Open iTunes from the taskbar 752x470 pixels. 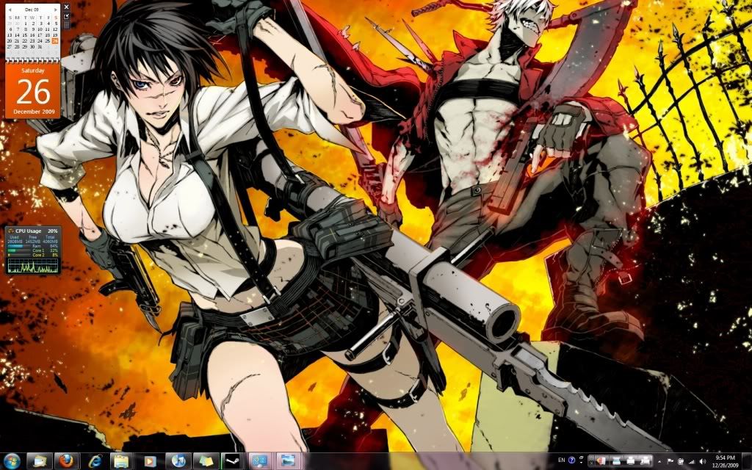pyautogui.click(x=178, y=461)
